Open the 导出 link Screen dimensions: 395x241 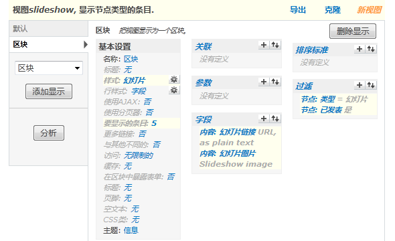pyautogui.click(x=298, y=10)
